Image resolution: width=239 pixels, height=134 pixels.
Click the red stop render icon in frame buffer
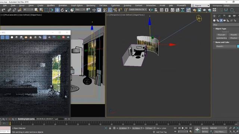click(63, 37)
